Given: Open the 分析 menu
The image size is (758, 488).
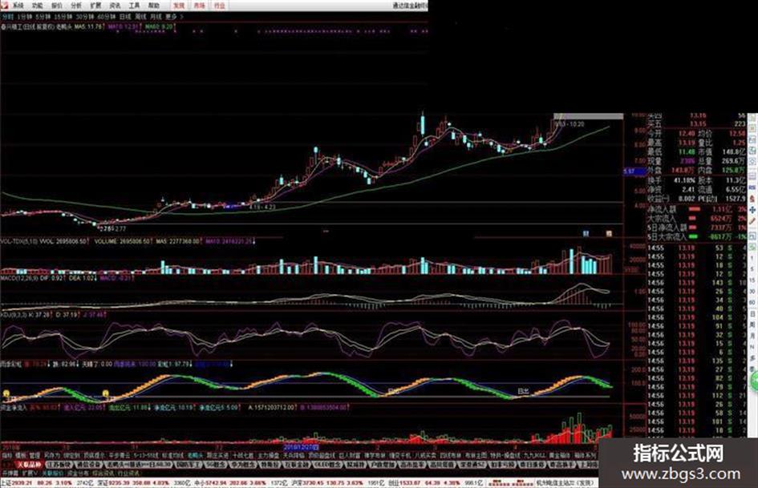Looking at the screenshot, I should [76, 6].
